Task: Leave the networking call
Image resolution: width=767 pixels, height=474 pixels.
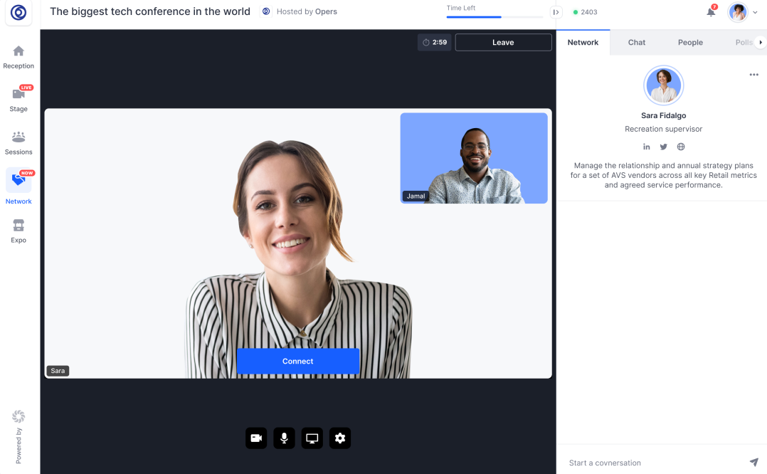Action: 503,42
